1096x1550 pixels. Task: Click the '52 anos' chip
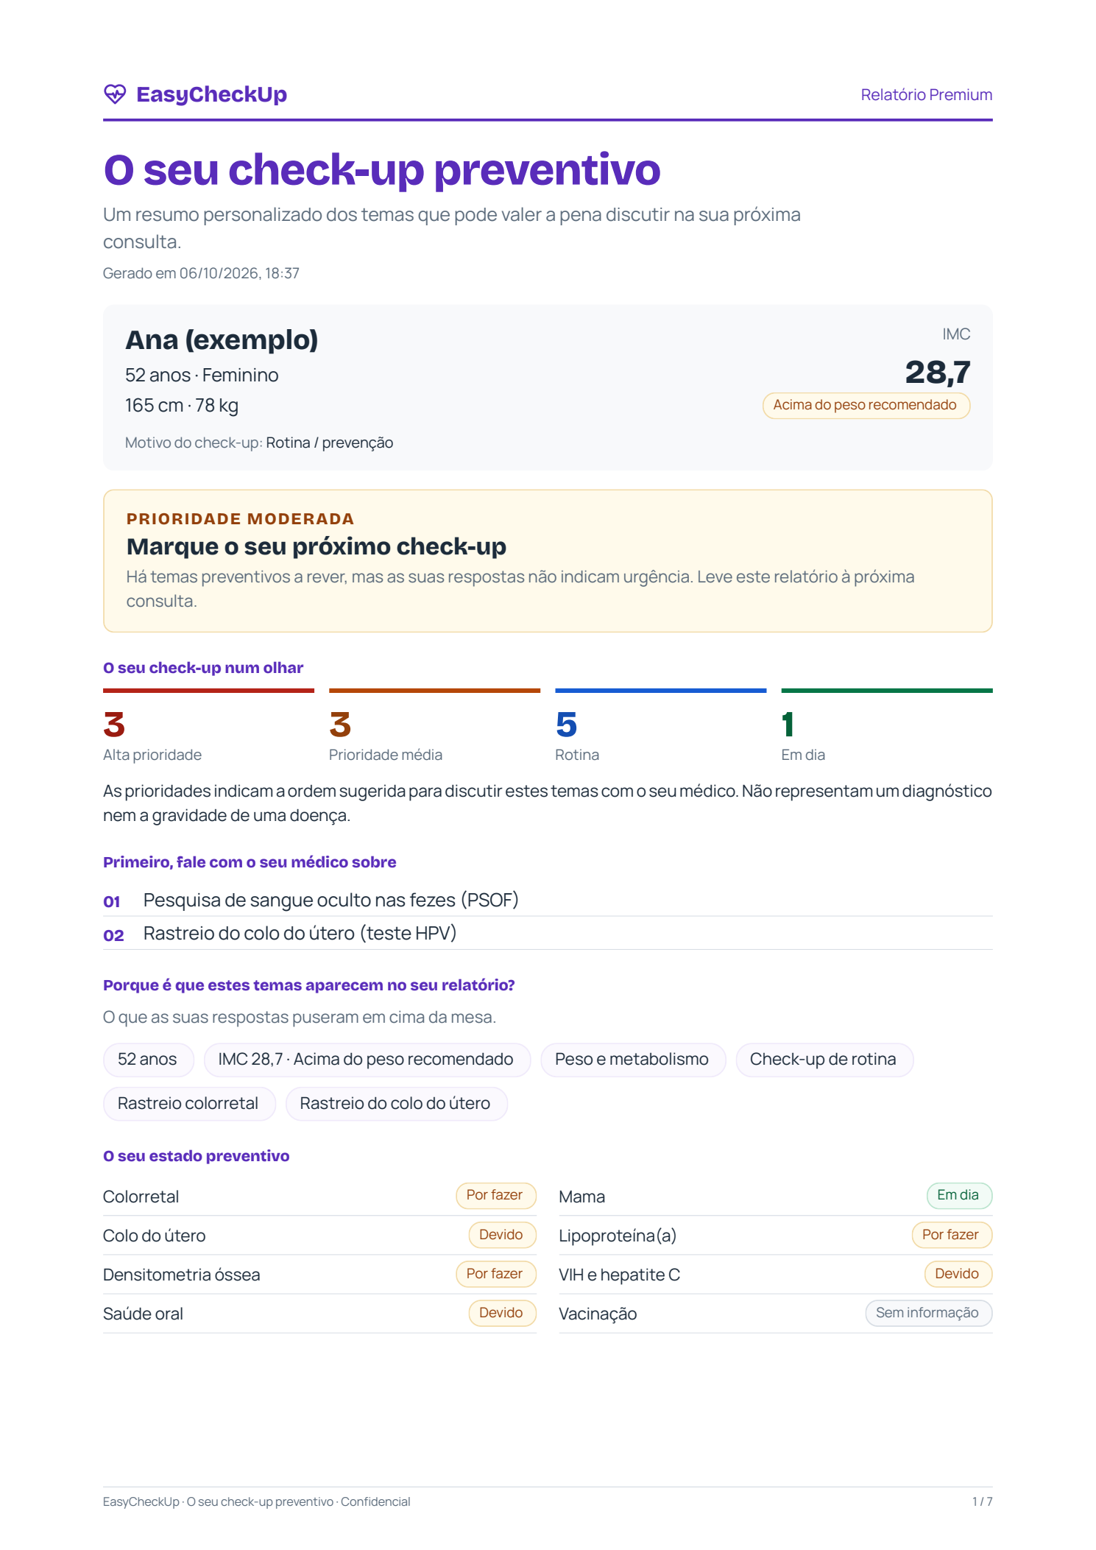148,1060
